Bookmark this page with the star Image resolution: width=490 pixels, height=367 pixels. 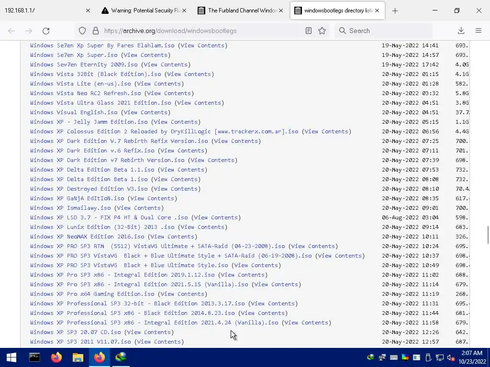322,31
